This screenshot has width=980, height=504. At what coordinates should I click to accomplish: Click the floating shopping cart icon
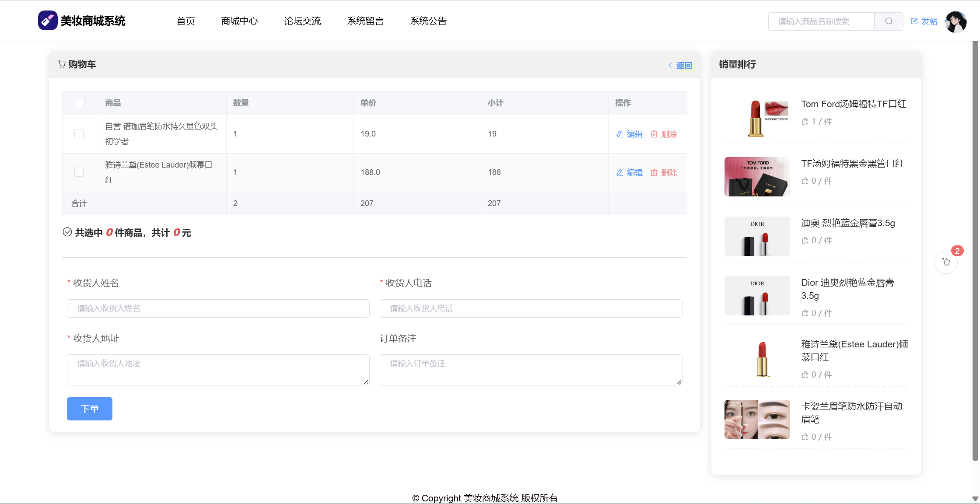tap(946, 262)
